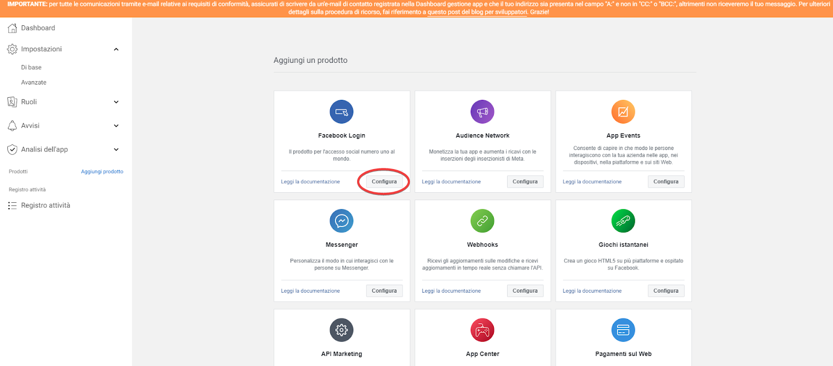Click the blue Messenger icon
Image resolution: width=833 pixels, height=366 pixels.
[341, 221]
